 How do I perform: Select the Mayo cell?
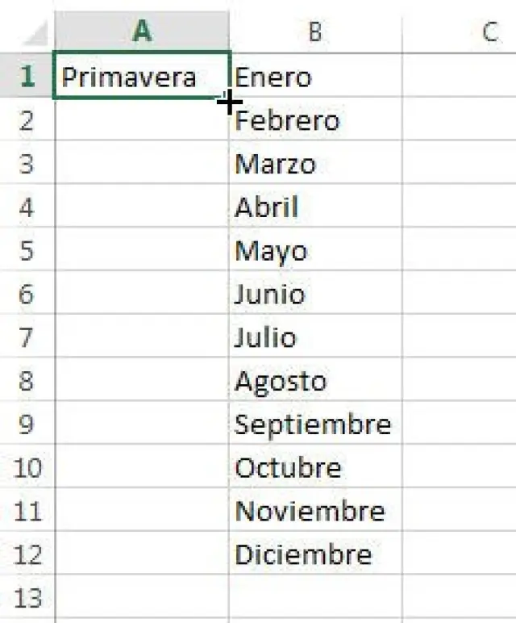[x=314, y=251]
